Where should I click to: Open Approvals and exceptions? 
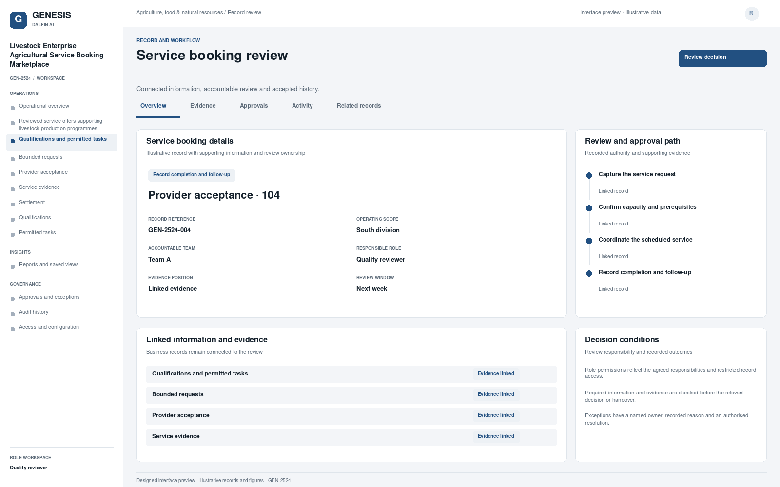click(x=61, y=297)
